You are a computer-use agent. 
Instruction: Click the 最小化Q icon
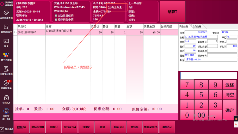(x=2, y=129)
